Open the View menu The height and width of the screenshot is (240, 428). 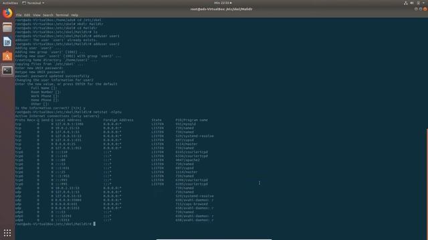[37, 15]
